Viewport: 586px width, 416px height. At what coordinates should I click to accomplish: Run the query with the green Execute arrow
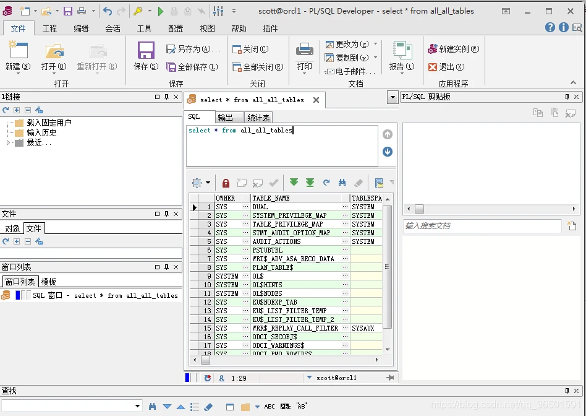click(160, 11)
